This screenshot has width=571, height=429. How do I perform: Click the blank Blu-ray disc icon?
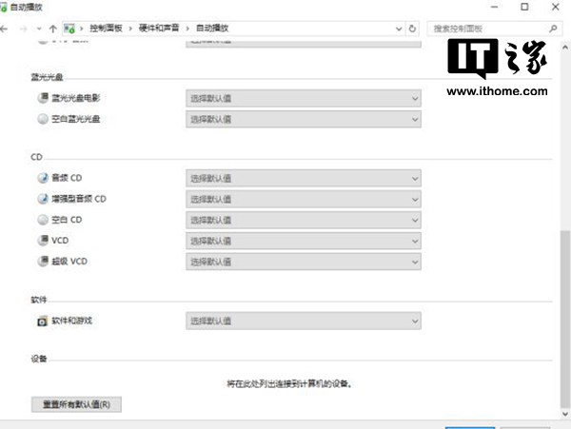[x=42, y=119]
